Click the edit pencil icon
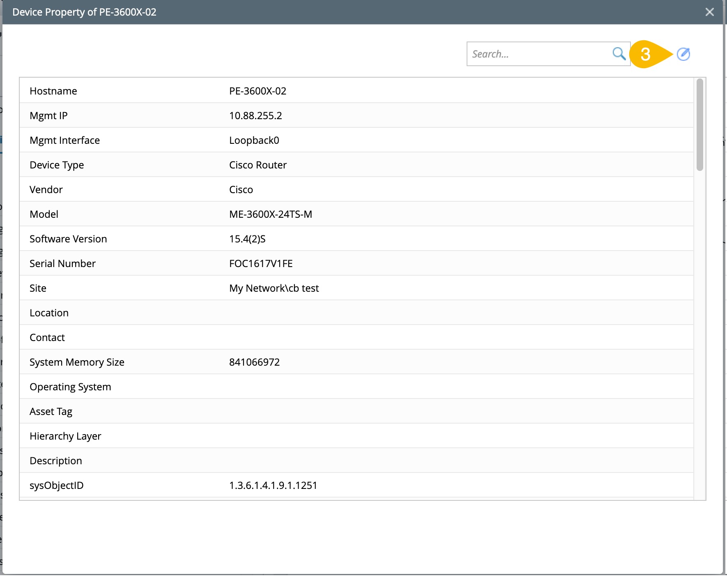Image resolution: width=727 pixels, height=576 pixels. [683, 54]
